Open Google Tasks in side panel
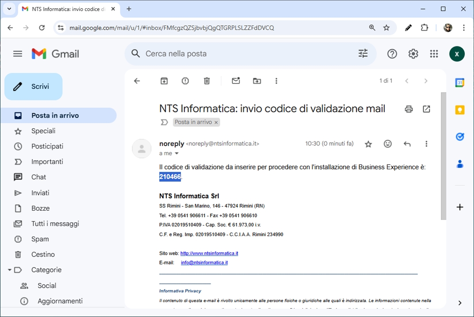 [x=460, y=137]
